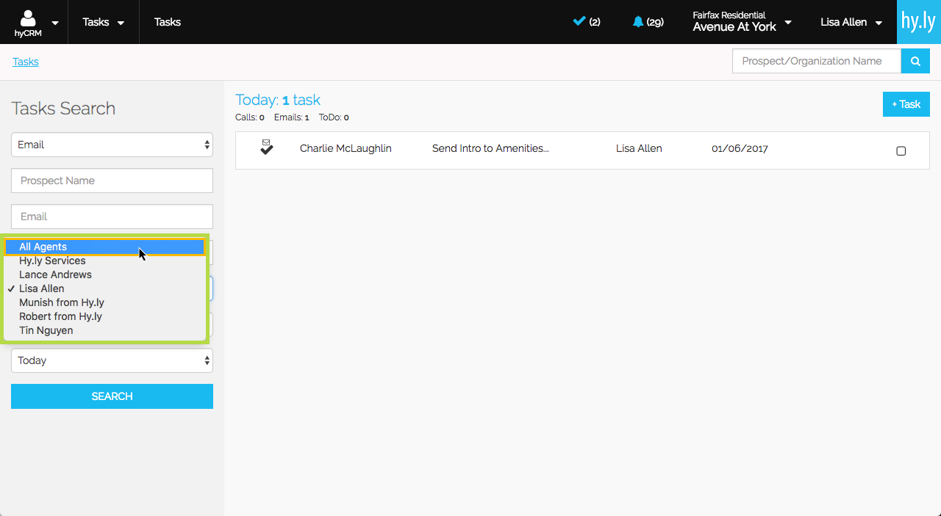Tick the checkbox for Charlie McLaughlin task
The width and height of the screenshot is (941, 516).
coord(901,151)
